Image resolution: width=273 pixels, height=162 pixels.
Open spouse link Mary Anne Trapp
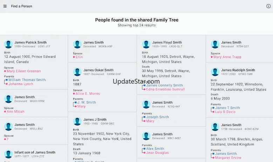tap(227, 57)
